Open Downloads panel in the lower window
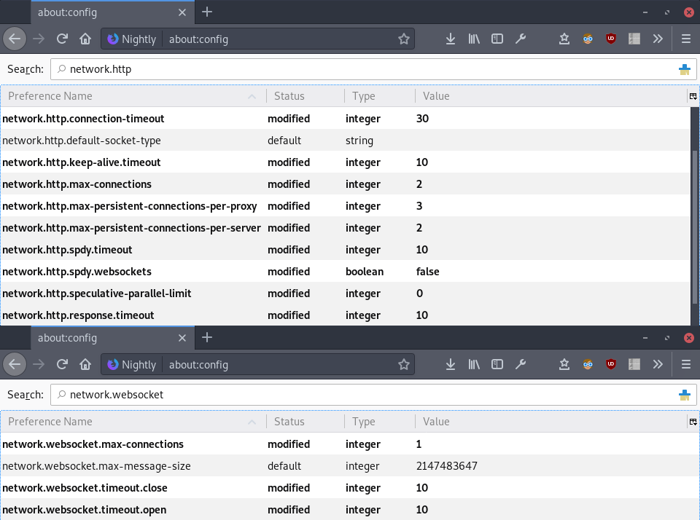 pos(451,364)
